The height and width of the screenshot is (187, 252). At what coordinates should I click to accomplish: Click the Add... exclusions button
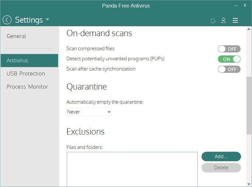point(221,156)
